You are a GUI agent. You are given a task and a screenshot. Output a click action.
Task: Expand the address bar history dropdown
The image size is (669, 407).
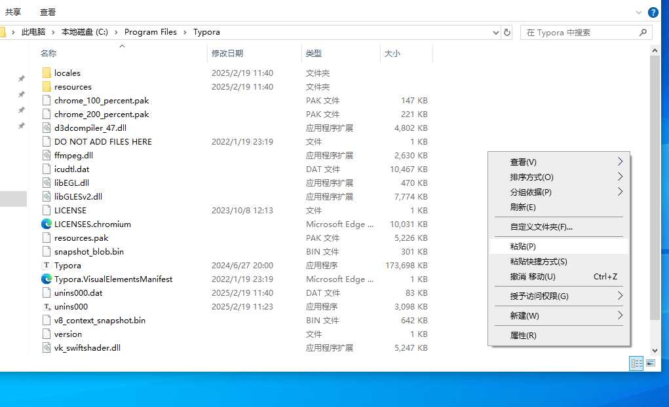click(x=496, y=32)
